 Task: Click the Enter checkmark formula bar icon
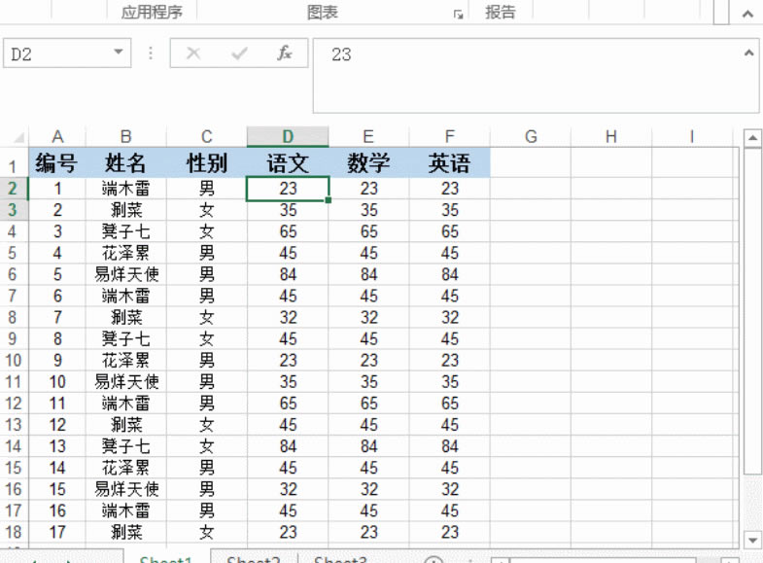[239, 53]
